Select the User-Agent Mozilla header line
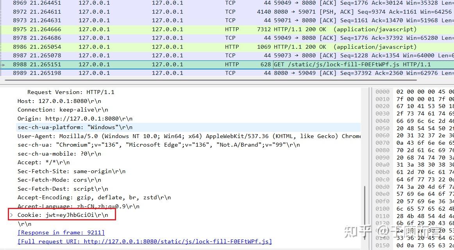 (x=117, y=136)
